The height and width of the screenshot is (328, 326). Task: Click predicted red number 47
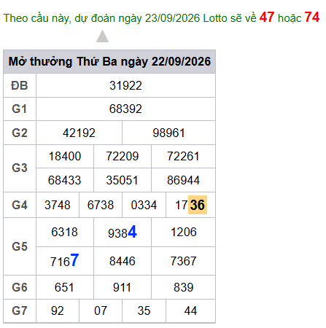(267, 17)
